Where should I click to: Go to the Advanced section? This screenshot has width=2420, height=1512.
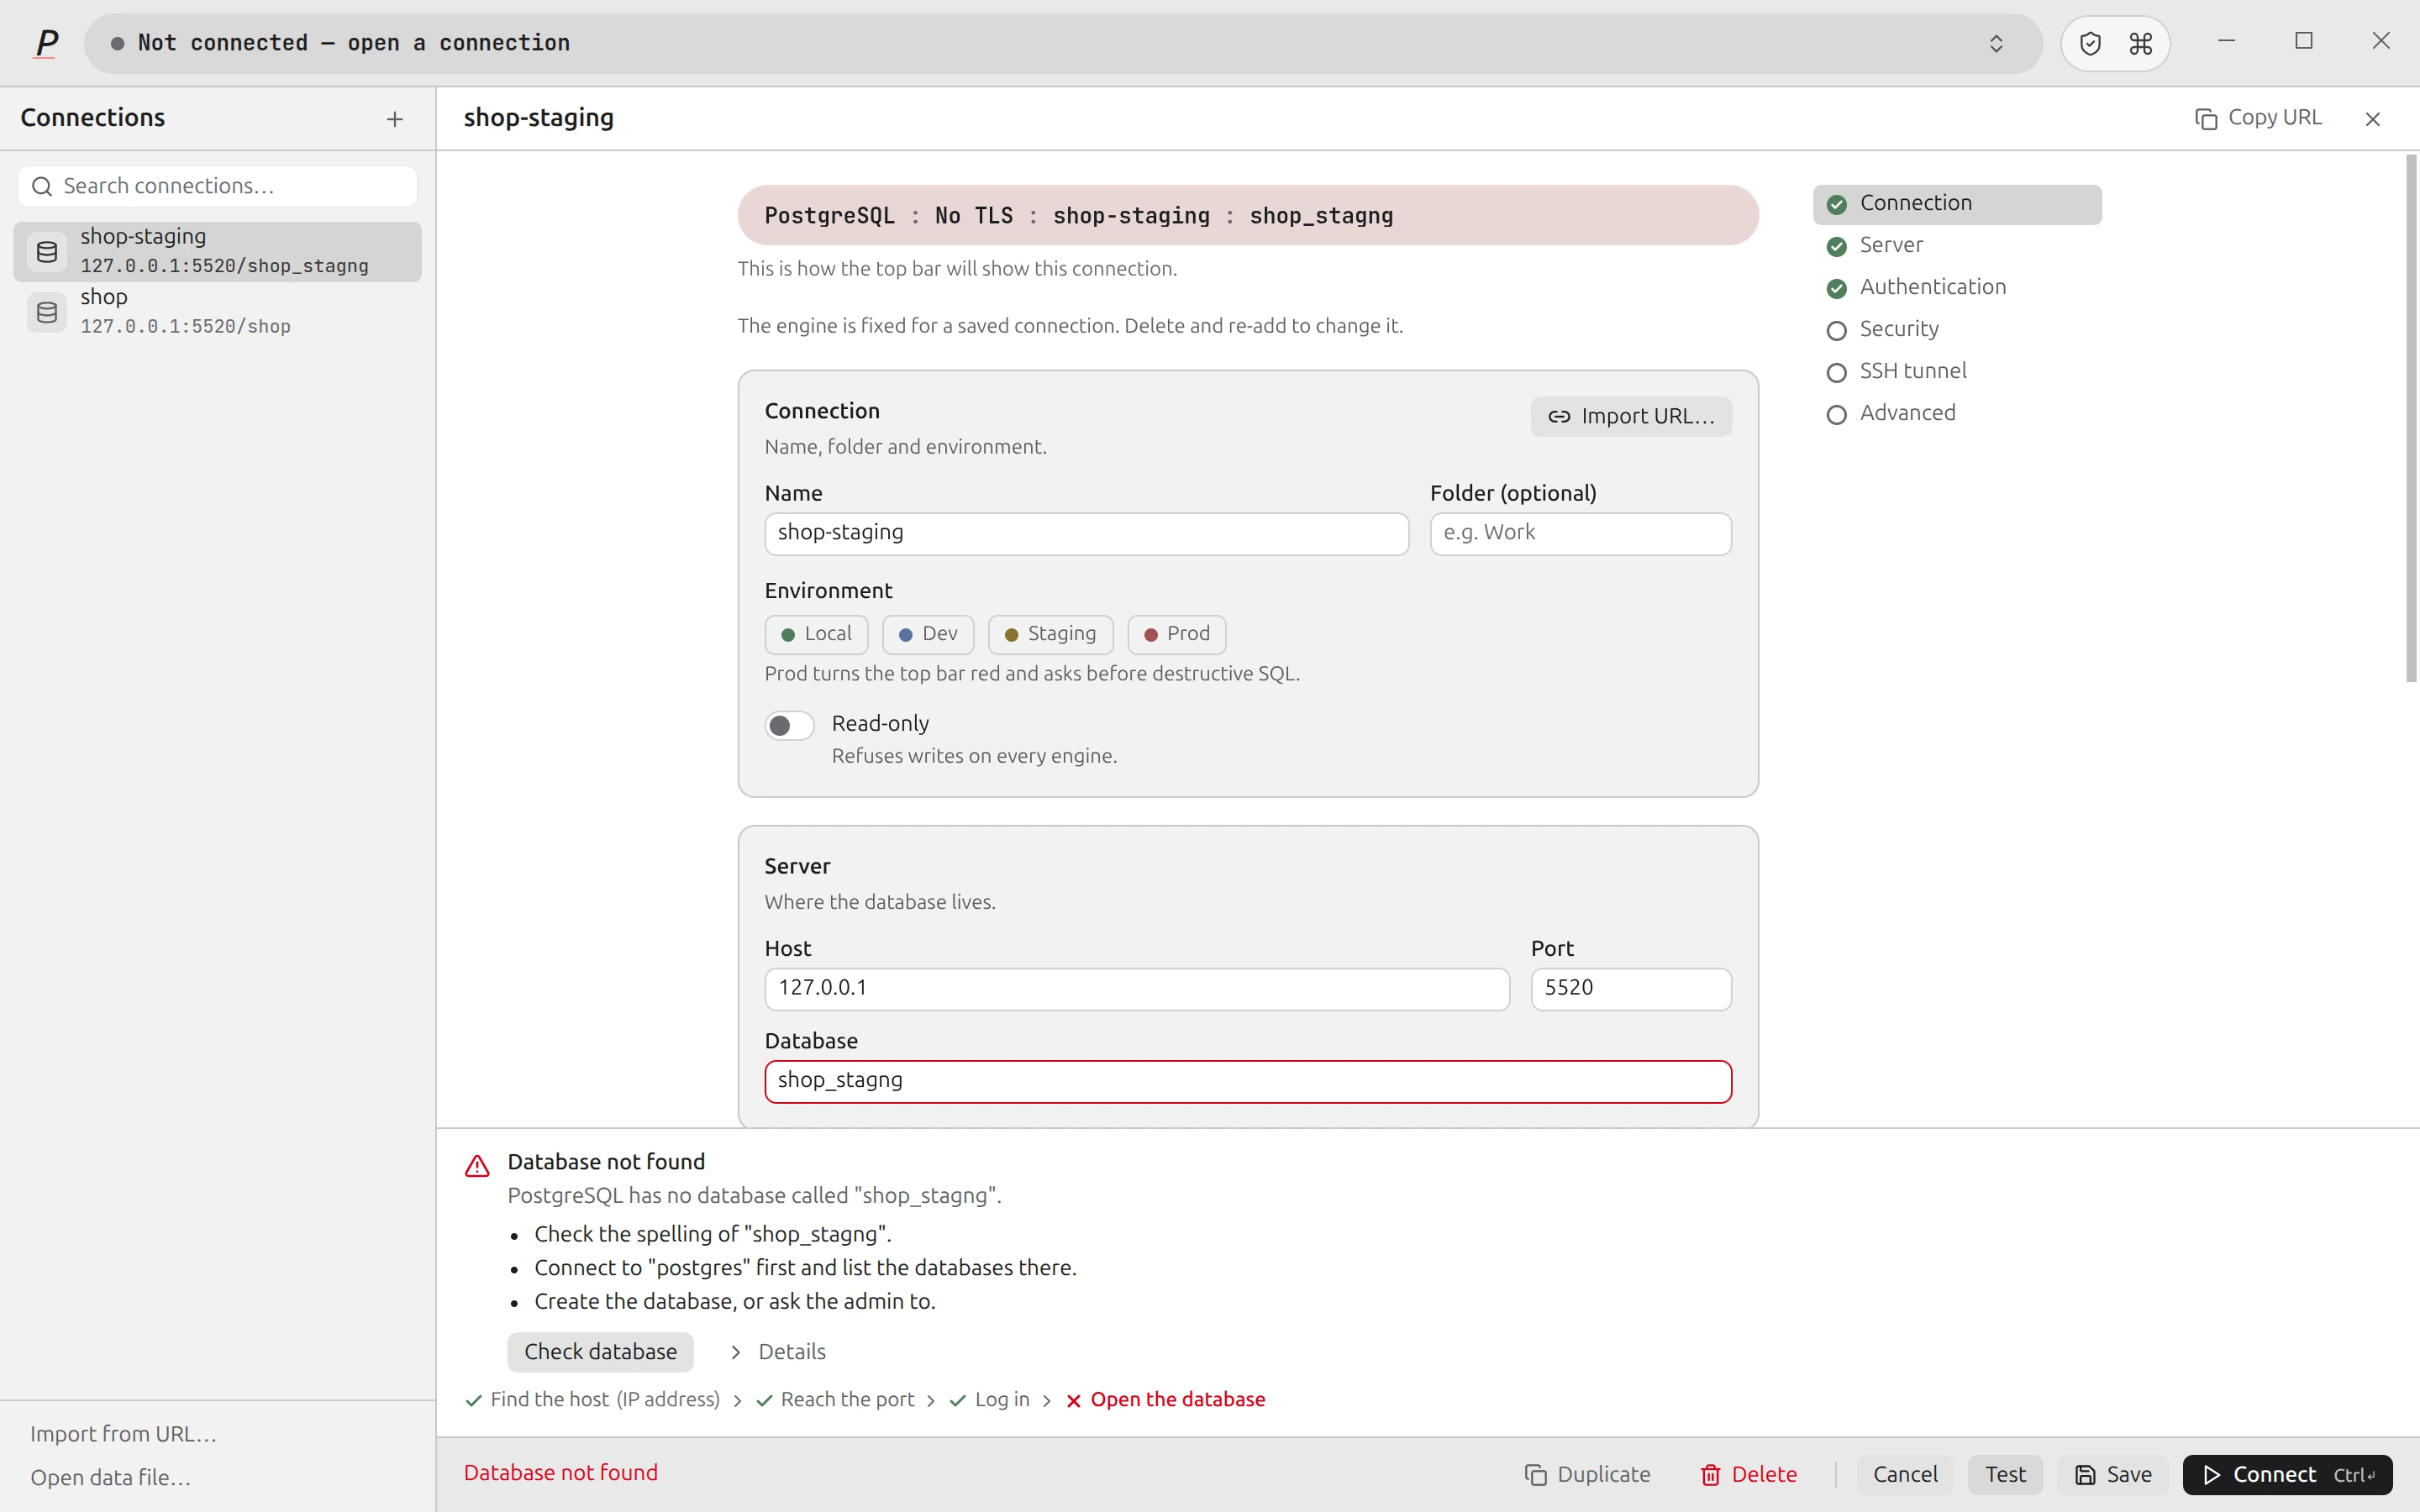tap(1957, 413)
